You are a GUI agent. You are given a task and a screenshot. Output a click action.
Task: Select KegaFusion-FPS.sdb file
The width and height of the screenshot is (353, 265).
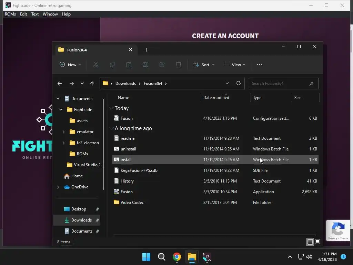point(215,170)
